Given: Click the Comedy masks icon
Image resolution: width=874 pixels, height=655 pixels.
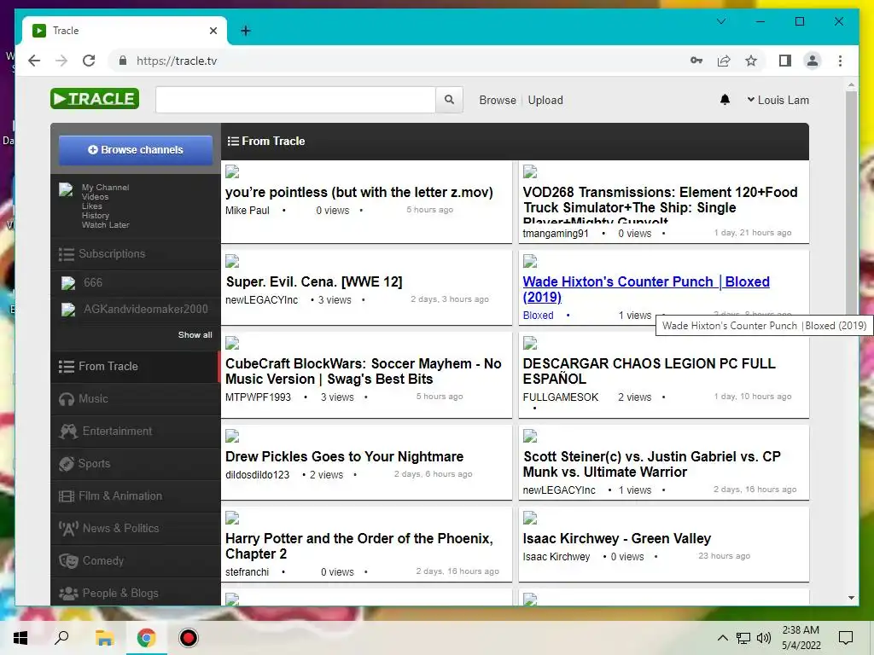Looking at the screenshot, I should click(x=68, y=560).
